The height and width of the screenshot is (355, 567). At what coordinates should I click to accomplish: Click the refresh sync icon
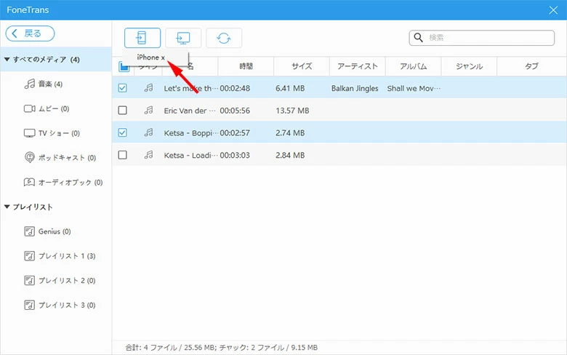(224, 38)
